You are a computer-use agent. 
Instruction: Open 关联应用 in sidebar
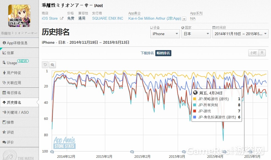tap(19, 83)
